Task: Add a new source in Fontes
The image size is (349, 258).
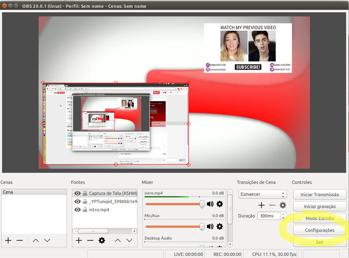Action: coord(79,240)
